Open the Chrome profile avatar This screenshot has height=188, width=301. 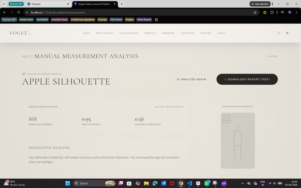(289, 12)
